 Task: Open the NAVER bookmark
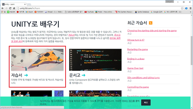[11, 12]
